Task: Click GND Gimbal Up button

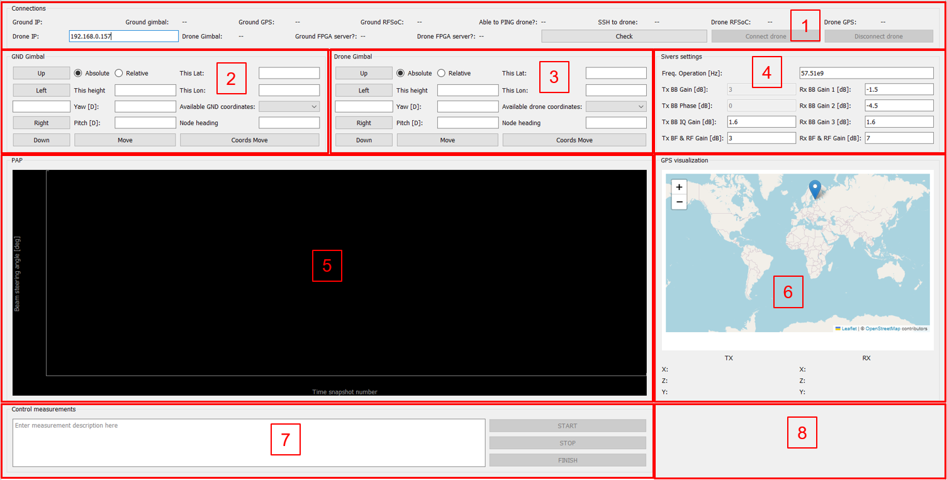Action: 42,73
